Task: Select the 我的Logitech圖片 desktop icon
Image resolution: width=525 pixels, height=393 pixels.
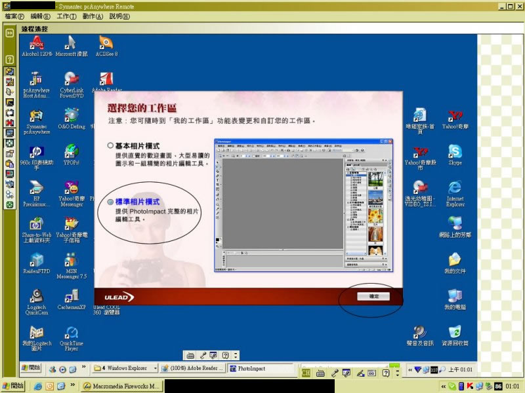Action: (37, 338)
